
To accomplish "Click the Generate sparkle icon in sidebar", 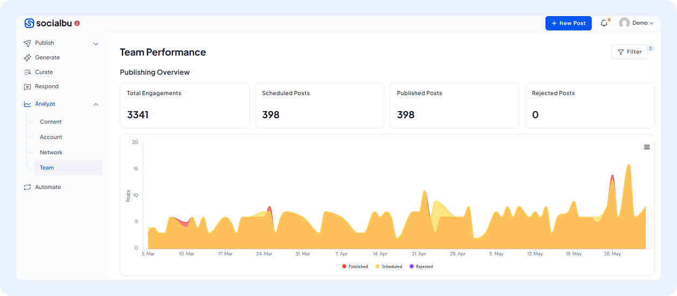I will [x=27, y=57].
